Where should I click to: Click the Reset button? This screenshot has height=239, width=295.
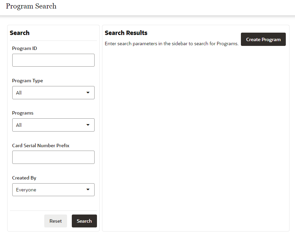click(x=55, y=221)
